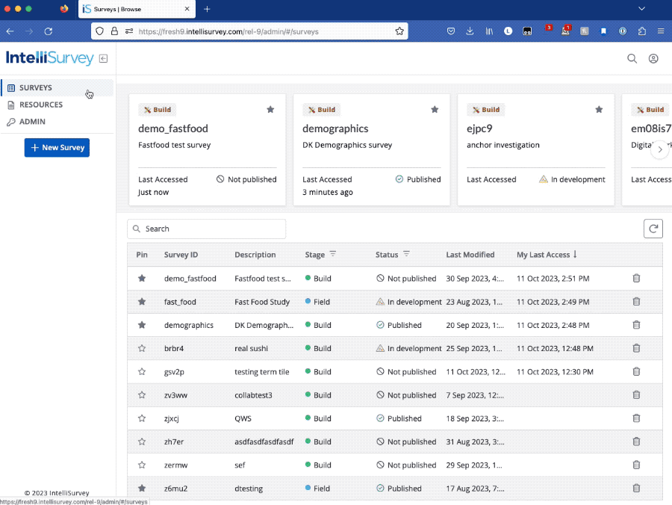Click the browser address bar URL
Screen dimensions: 672x505
click(228, 31)
